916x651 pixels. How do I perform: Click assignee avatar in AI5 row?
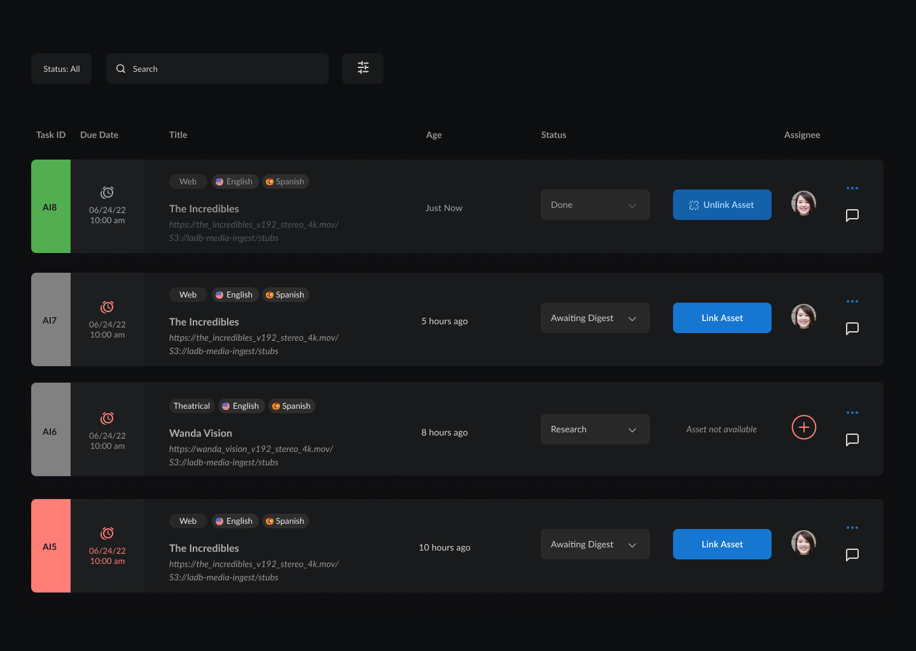coord(804,543)
